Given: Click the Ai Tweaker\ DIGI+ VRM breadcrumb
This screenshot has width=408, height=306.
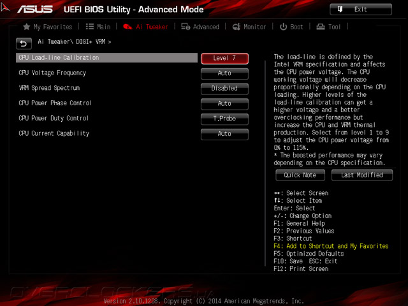Looking at the screenshot, I should (x=74, y=41).
